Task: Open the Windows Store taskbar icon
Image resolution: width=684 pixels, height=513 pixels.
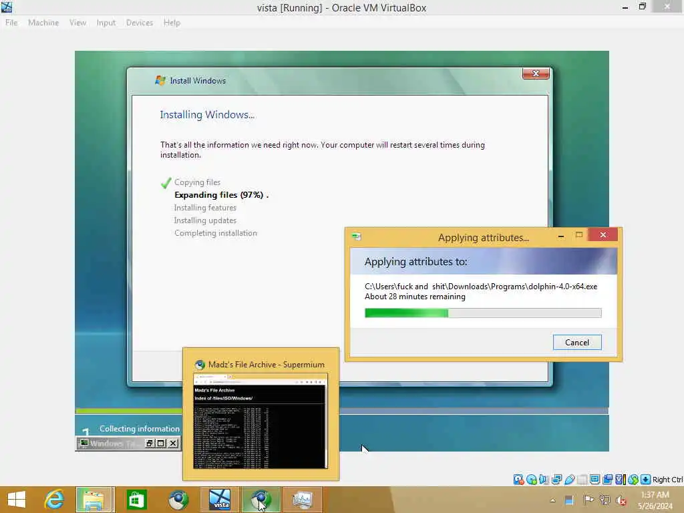Action: (136, 500)
